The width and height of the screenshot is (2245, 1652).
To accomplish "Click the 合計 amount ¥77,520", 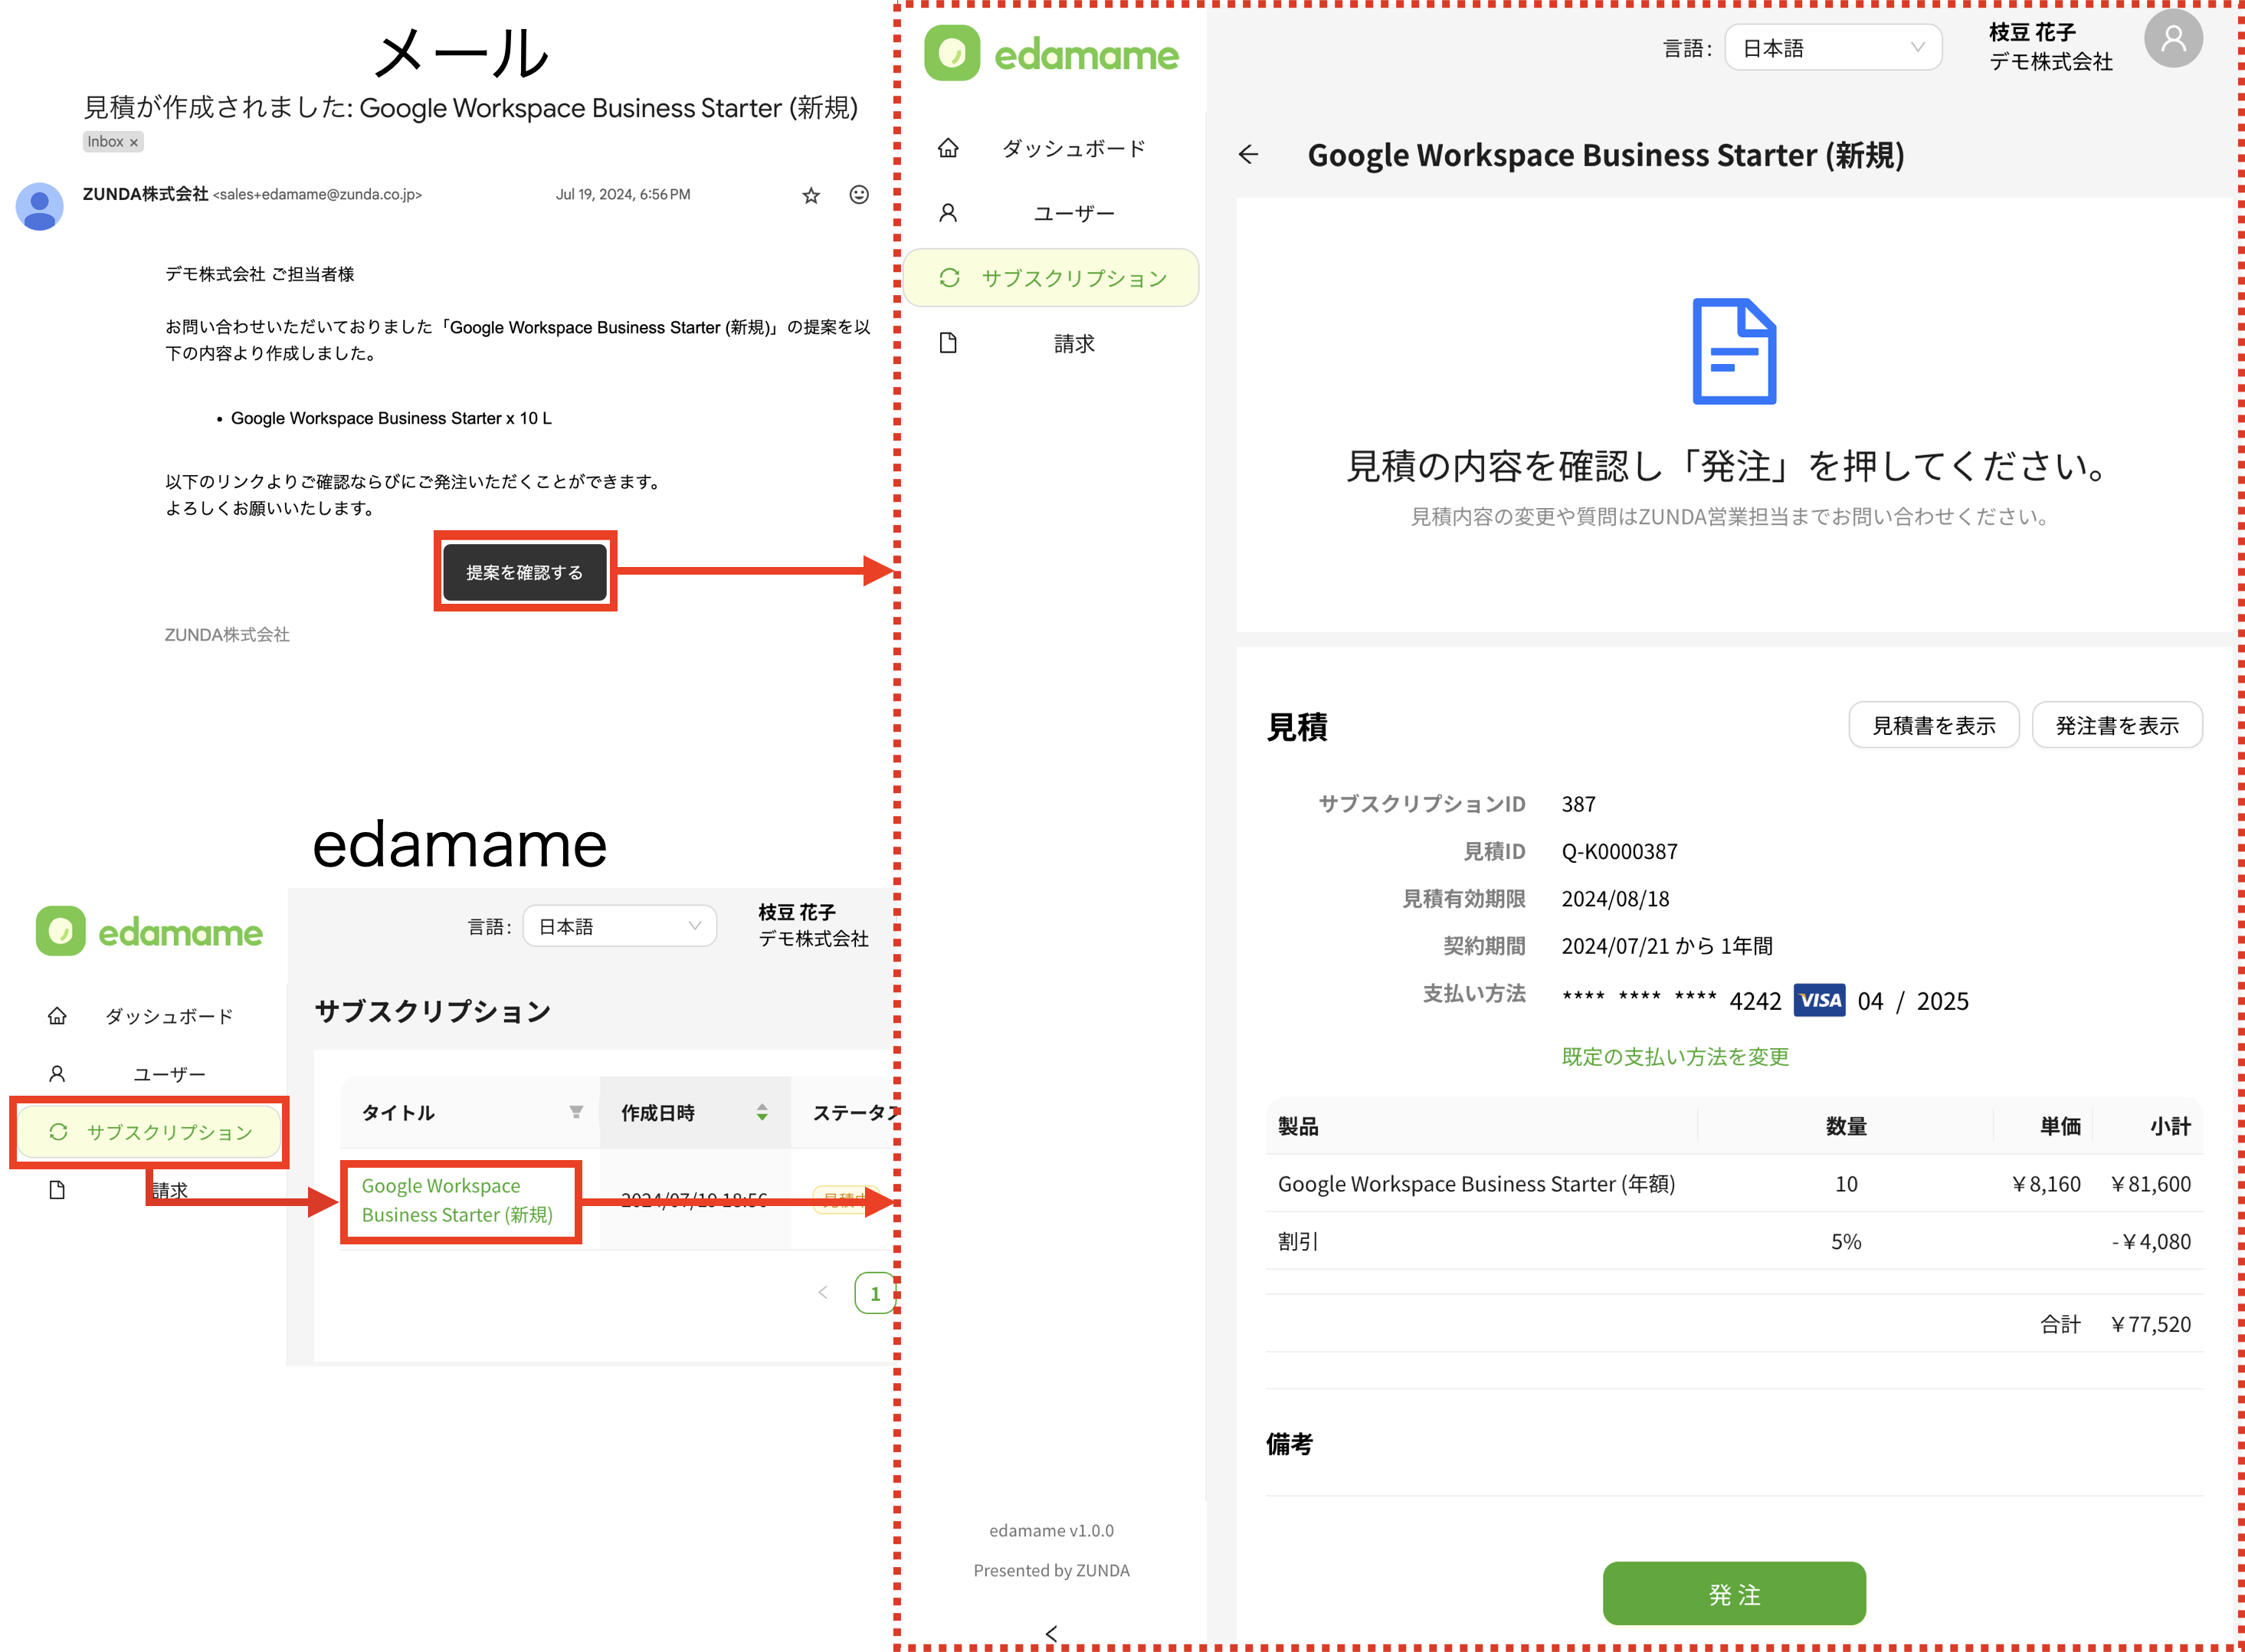I will (x=2150, y=1324).
